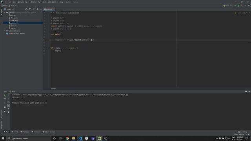Image resolution: width=251 pixels, height=141 pixels.
Task: Hide the Run panel with minus icon
Action: point(249,92)
